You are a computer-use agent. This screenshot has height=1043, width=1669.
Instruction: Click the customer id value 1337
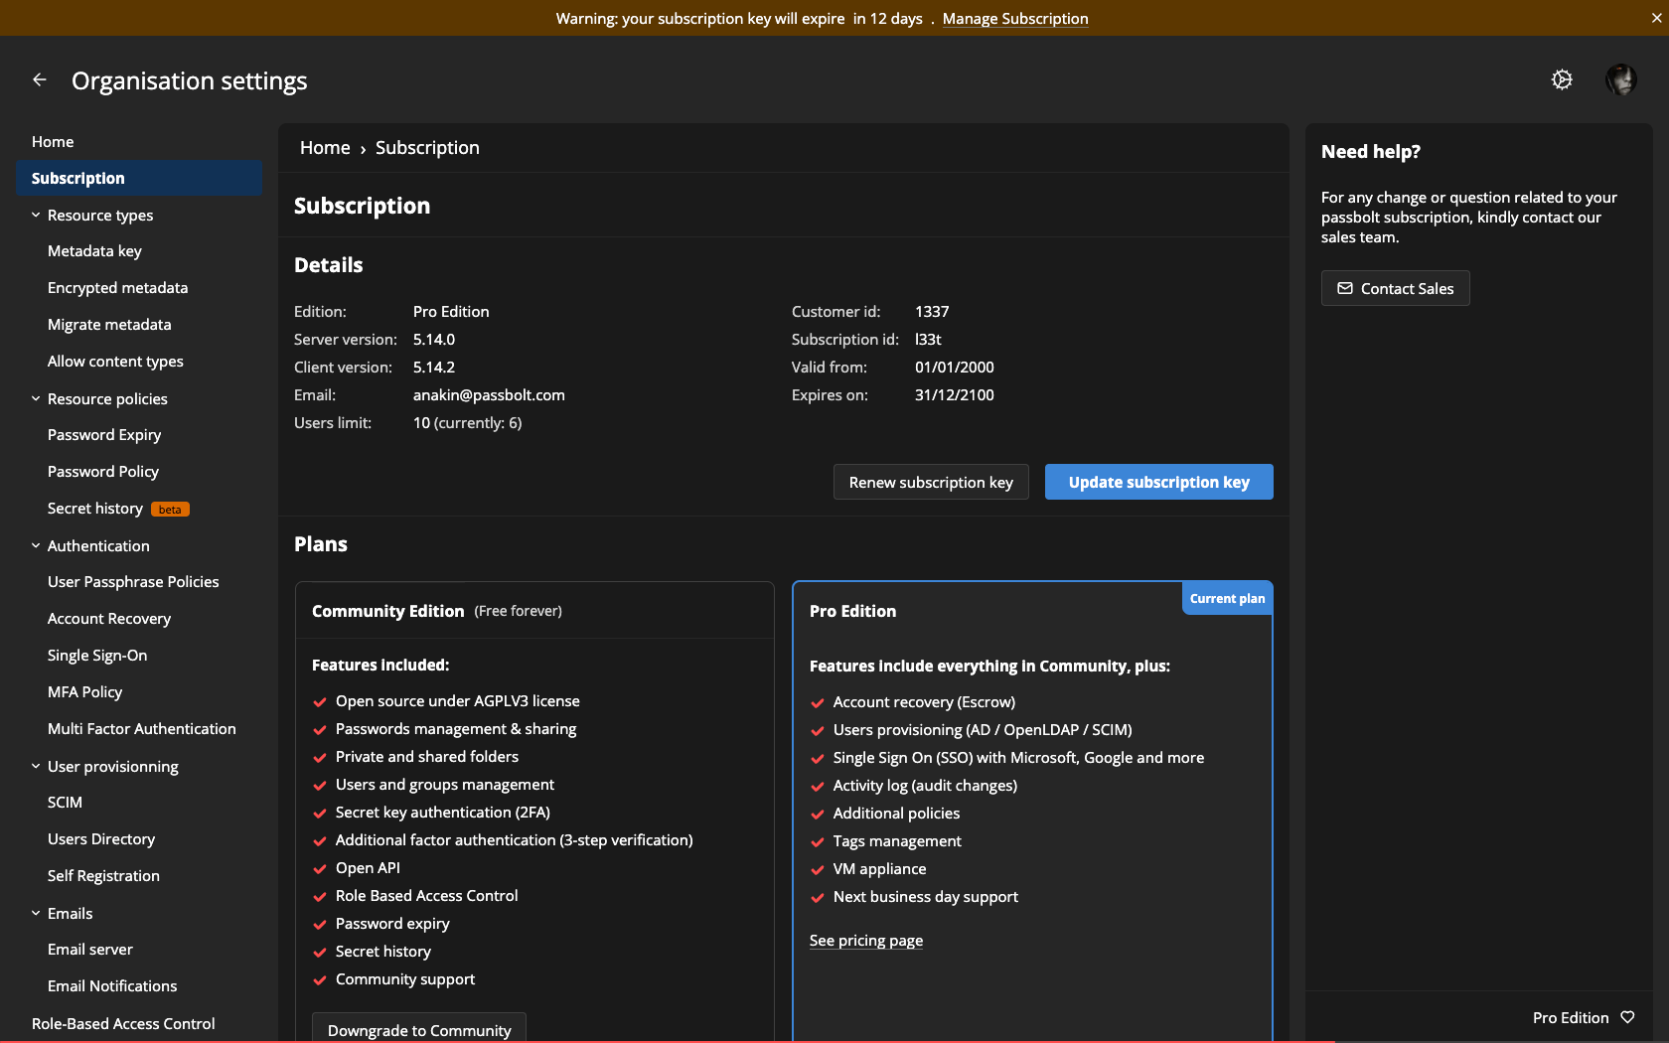click(x=932, y=312)
